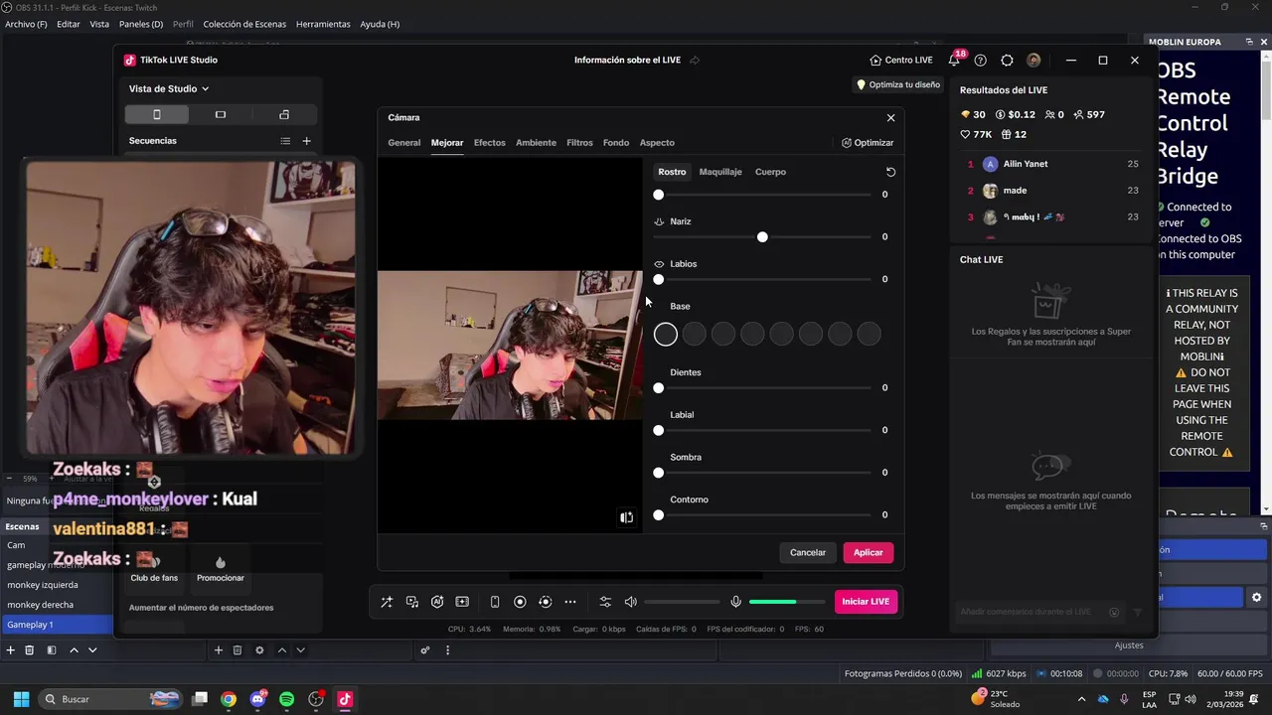This screenshot has height=715, width=1272.
Task: Switch to the Efectos tab
Action: tap(490, 143)
